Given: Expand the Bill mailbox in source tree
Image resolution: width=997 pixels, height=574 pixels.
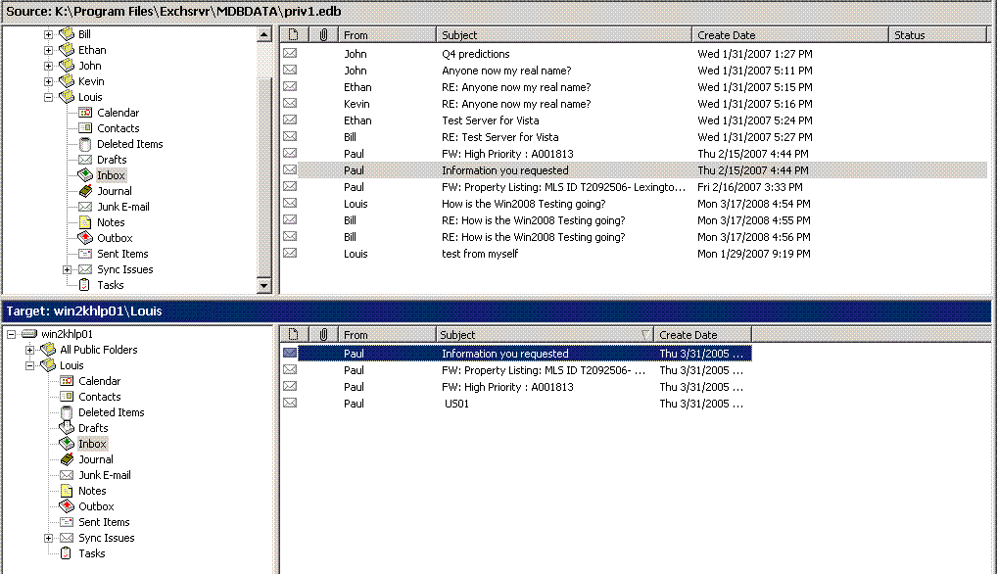Looking at the screenshot, I should pos(49,34).
